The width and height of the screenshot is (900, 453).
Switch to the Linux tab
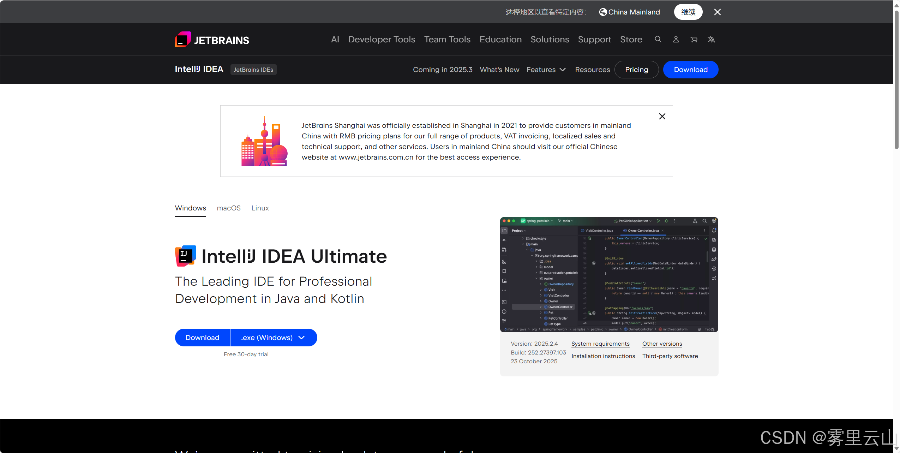point(260,208)
